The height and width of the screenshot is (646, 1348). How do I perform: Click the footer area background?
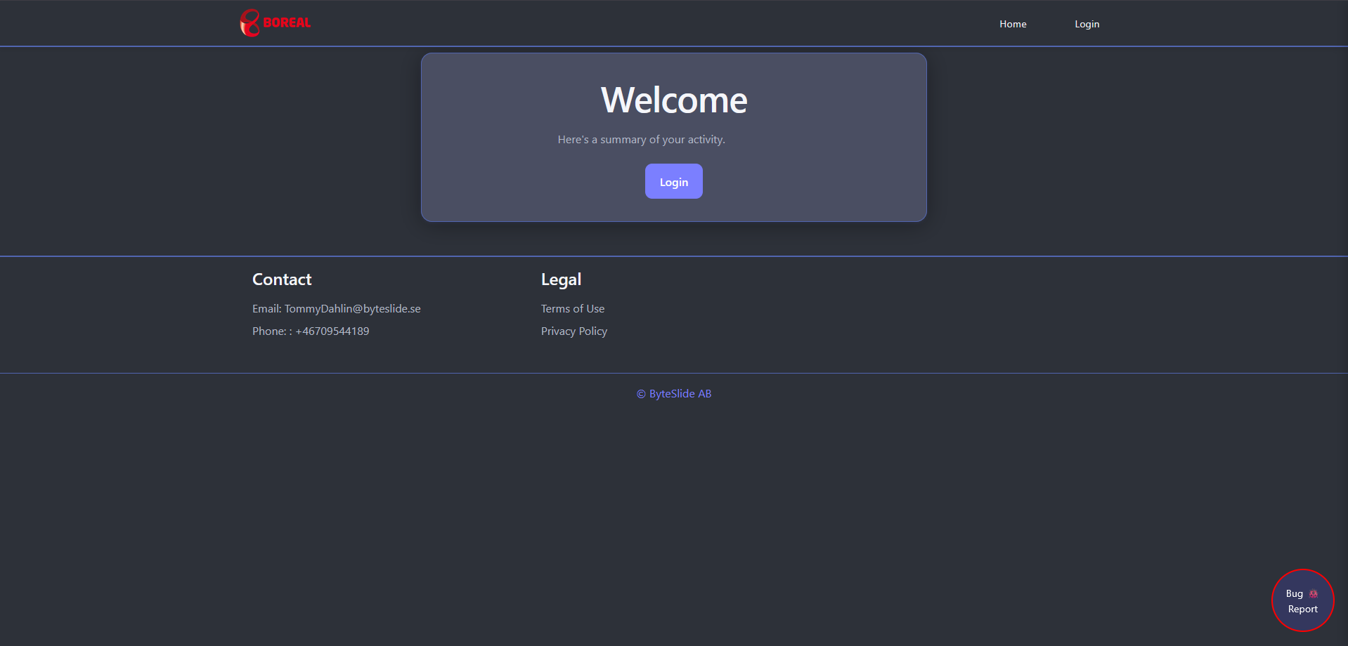pyautogui.click(x=984, y=315)
